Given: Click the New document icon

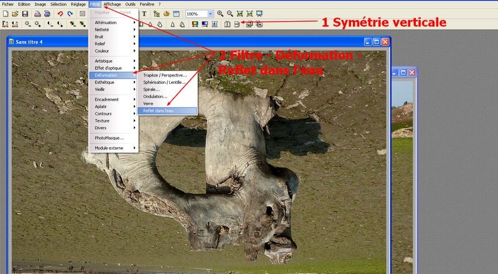Looking at the screenshot, I should click(5, 14).
